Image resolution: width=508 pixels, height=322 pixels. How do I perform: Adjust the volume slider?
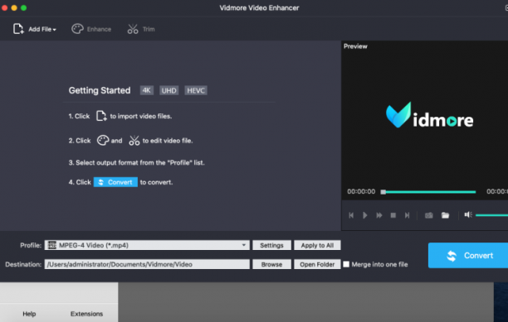tap(491, 215)
